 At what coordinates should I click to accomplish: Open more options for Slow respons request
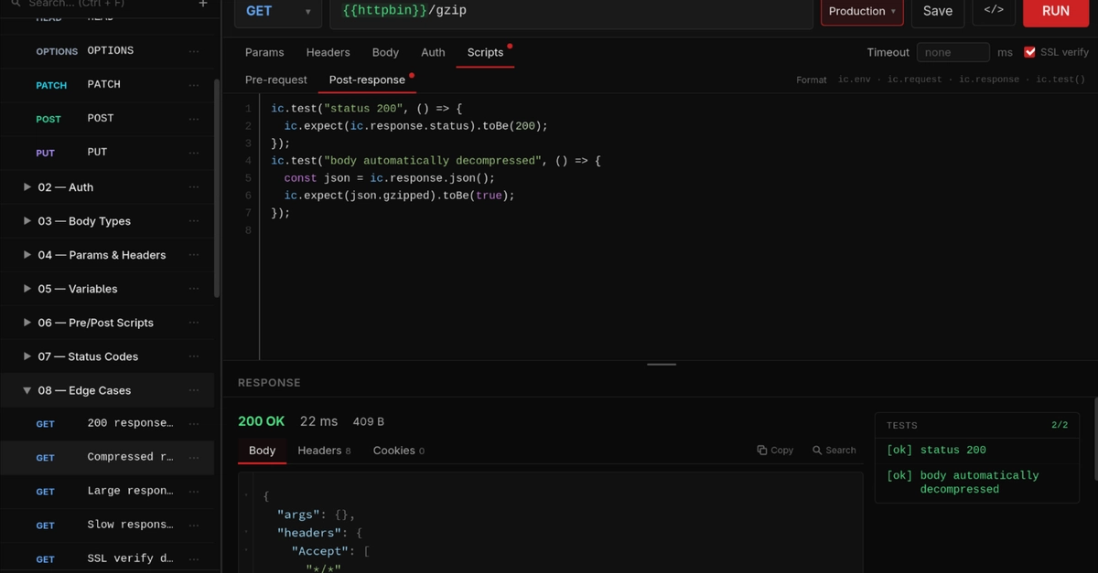coord(194,525)
